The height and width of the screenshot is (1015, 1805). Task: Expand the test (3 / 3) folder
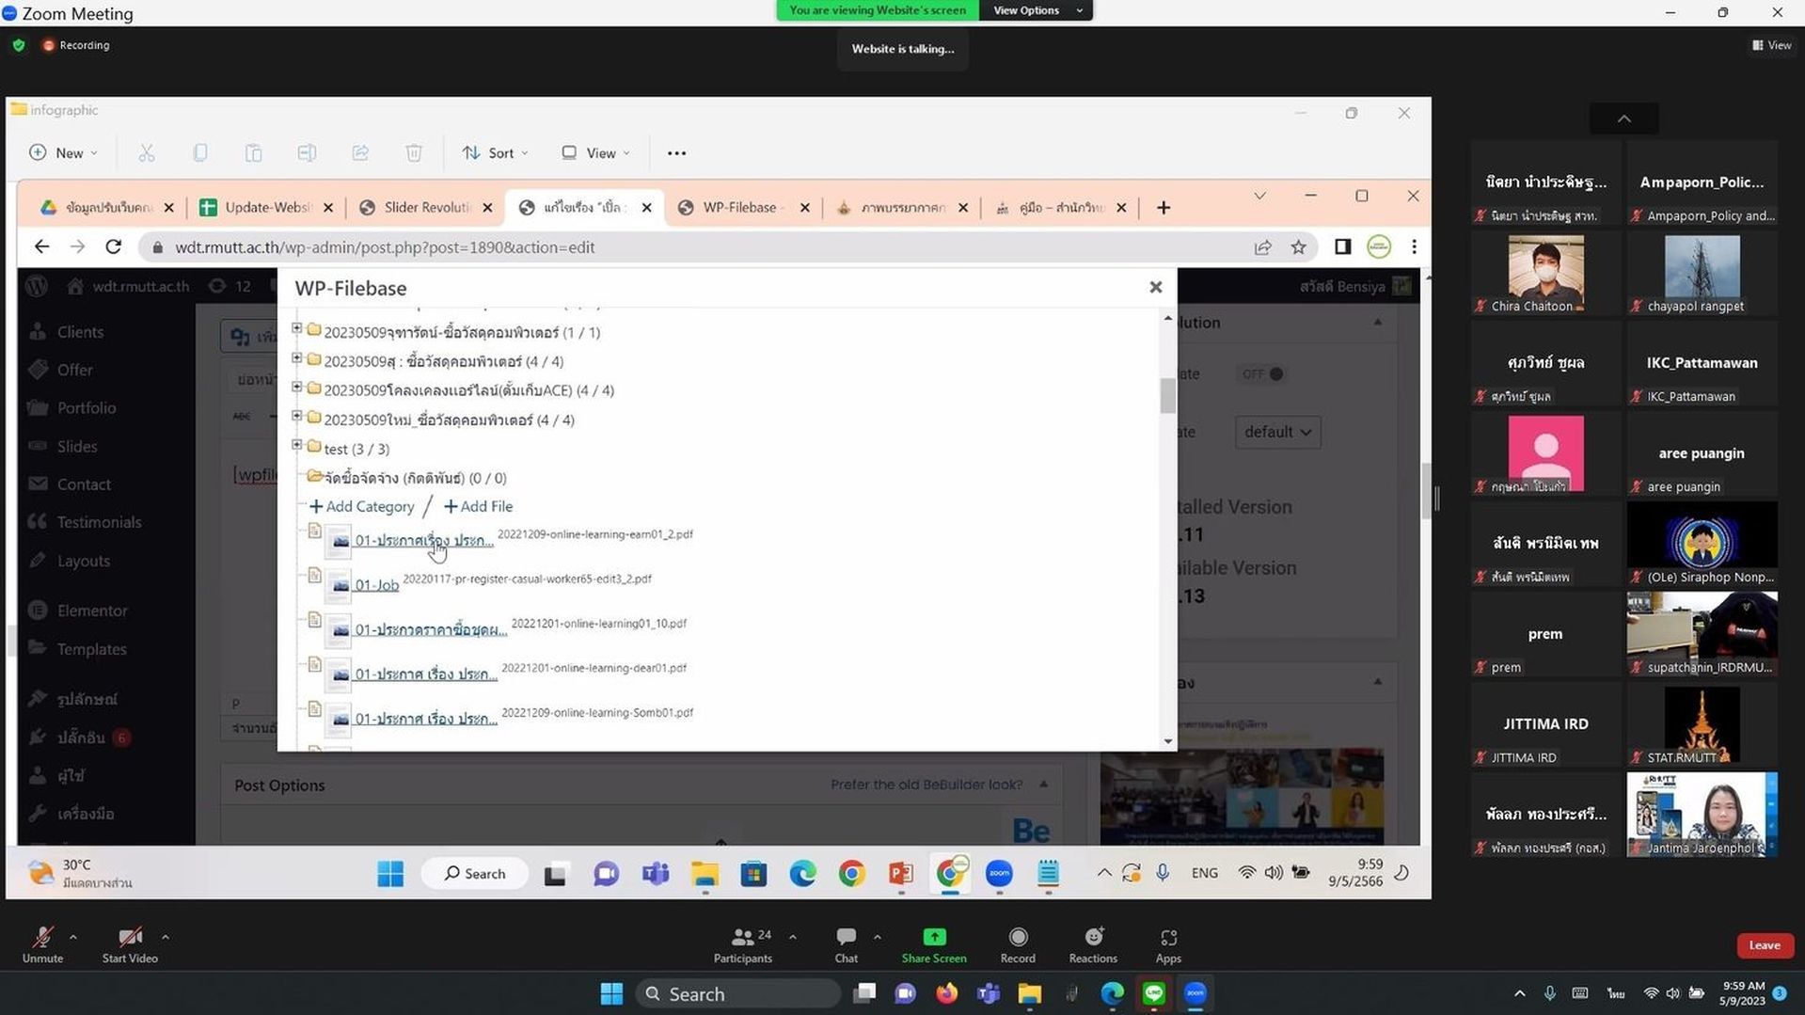297,445
